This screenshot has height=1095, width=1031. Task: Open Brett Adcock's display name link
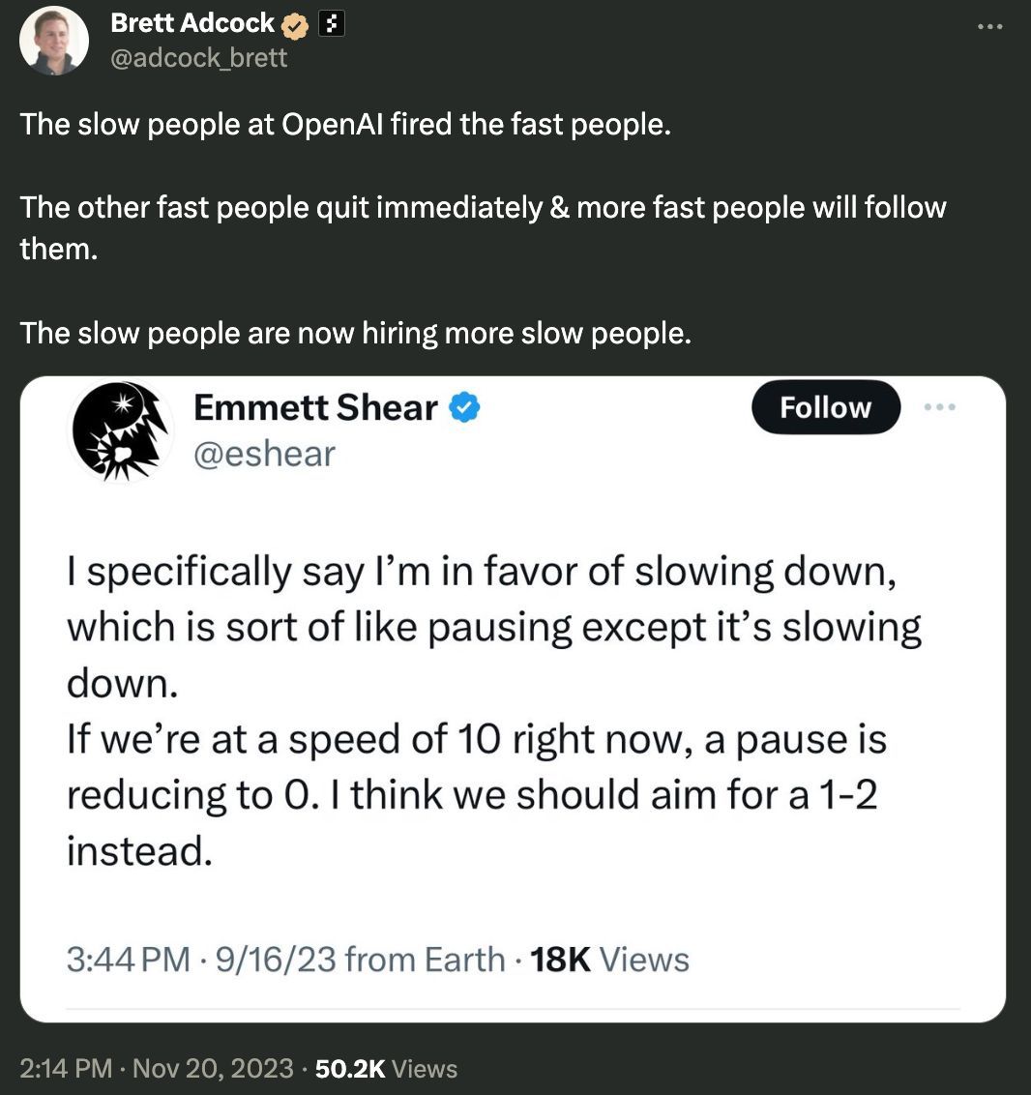[x=192, y=22]
